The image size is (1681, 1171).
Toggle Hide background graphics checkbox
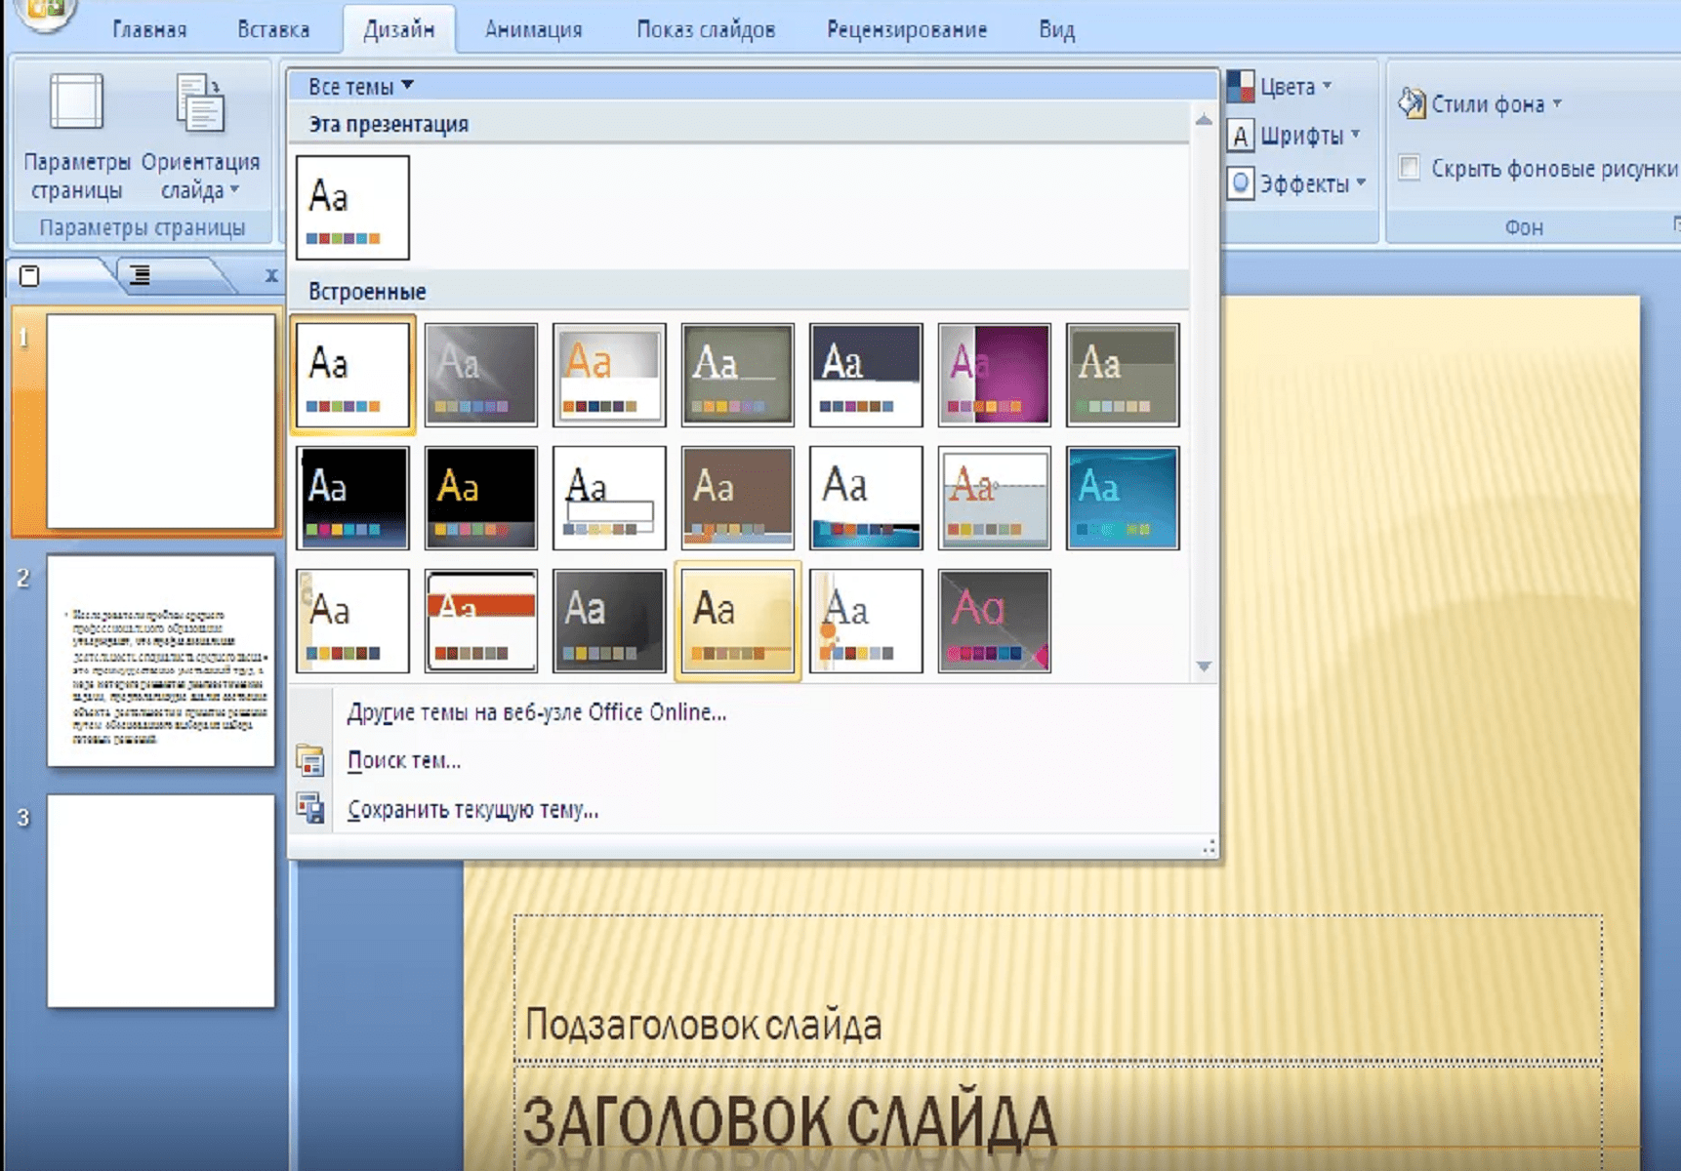[x=1409, y=168]
